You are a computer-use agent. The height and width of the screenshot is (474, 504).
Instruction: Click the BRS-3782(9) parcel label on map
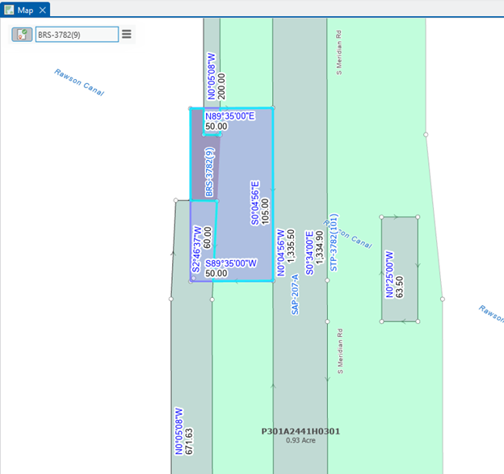pyautogui.click(x=209, y=172)
